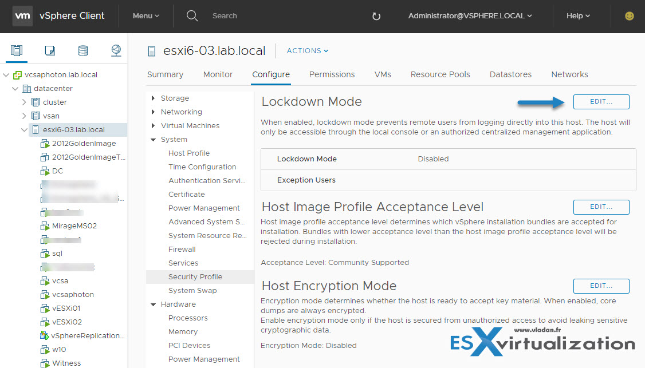Image resolution: width=645 pixels, height=368 pixels.
Task: Click the esxi6-03.lab.local host icon in tree
Action: coord(36,129)
